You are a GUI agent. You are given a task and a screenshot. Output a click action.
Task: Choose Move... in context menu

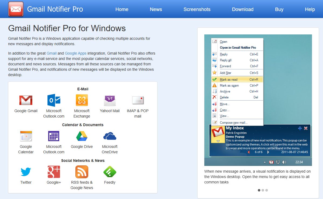(237, 104)
